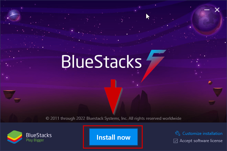Click the pointed floating rock at the right edge
The width and height of the screenshot is (227, 151).
click(218, 92)
